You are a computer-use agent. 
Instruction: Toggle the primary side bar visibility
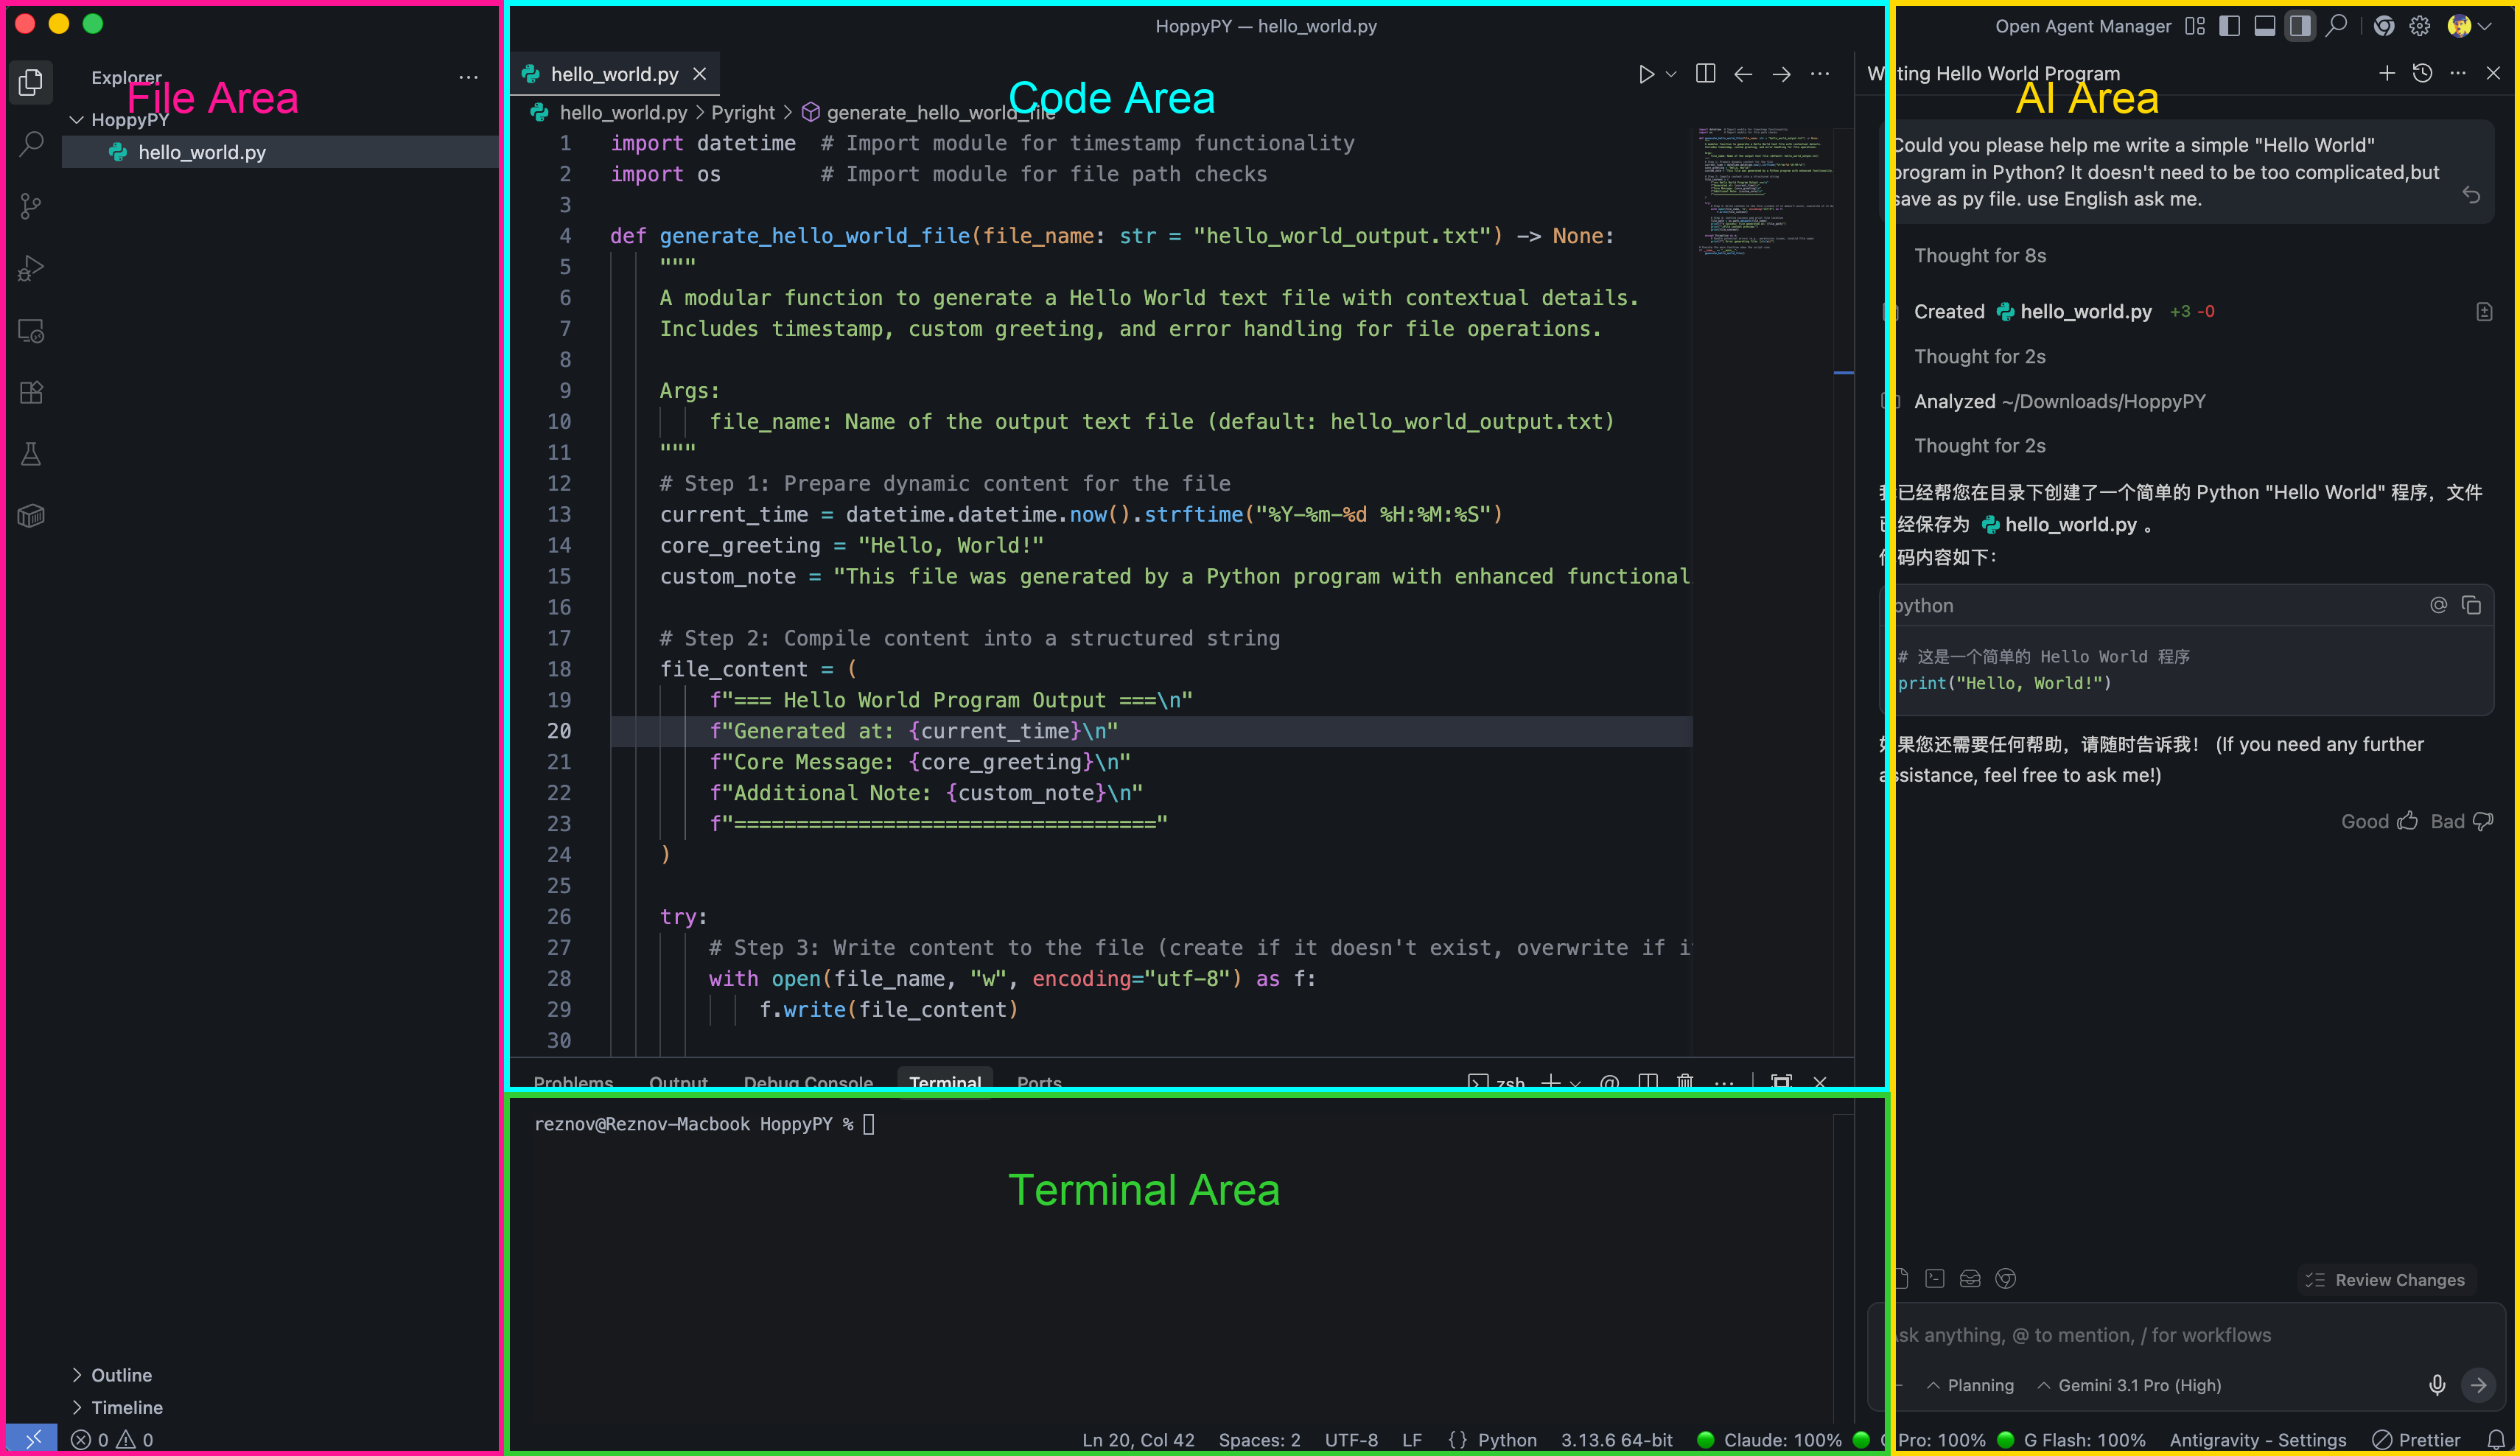coord(2229,26)
